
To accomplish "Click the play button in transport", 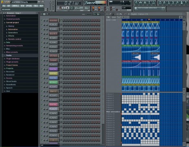I will click(x=64, y=8).
